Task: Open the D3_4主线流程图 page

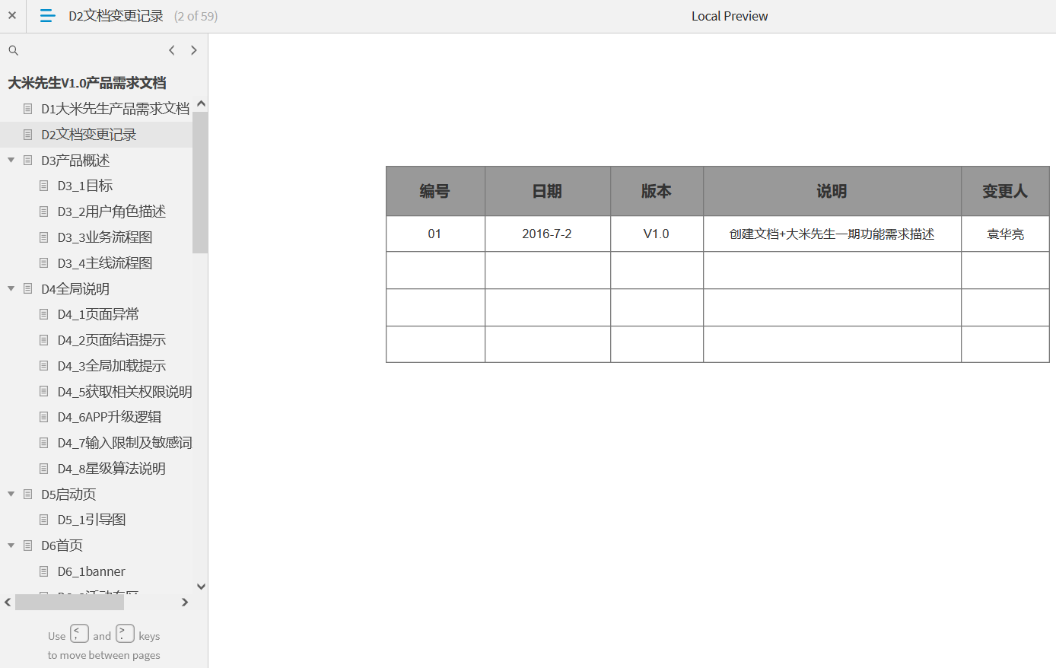Action: point(105,263)
